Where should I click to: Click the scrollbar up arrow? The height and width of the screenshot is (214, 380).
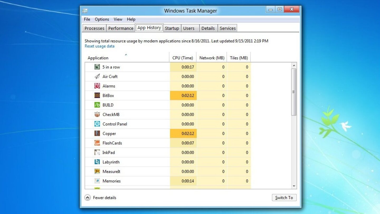[294, 65]
